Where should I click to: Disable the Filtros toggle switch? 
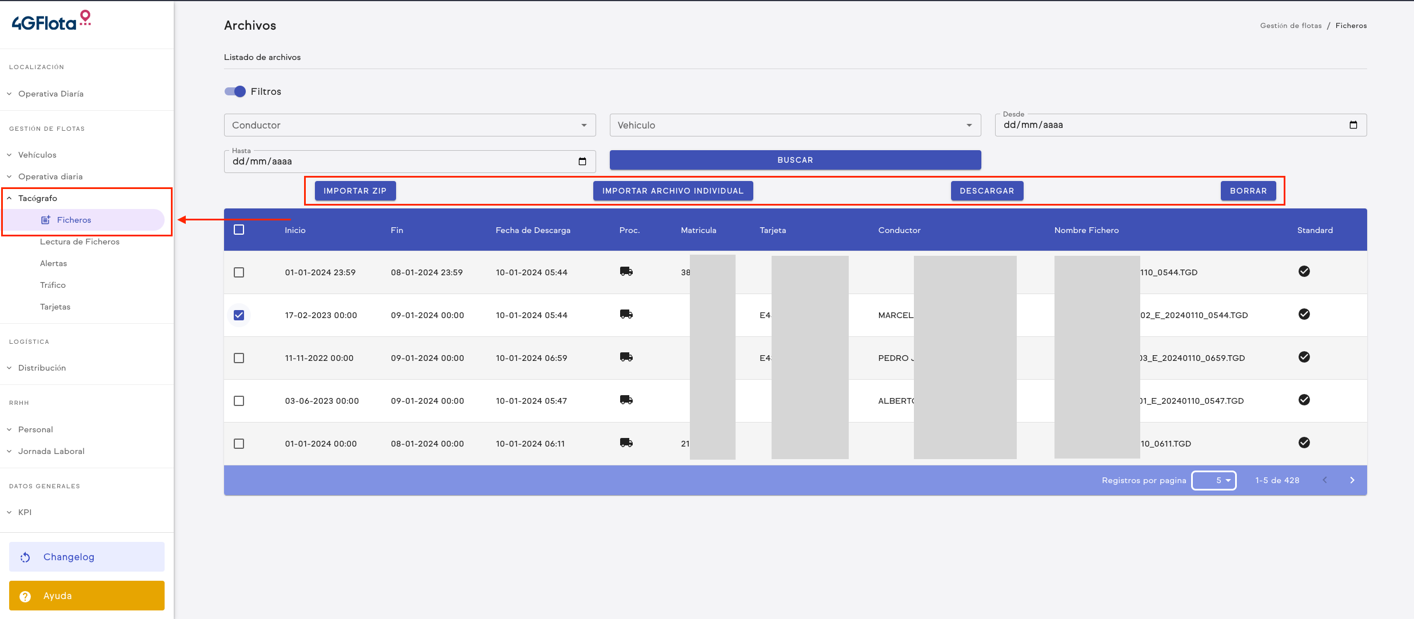point(235,91)
